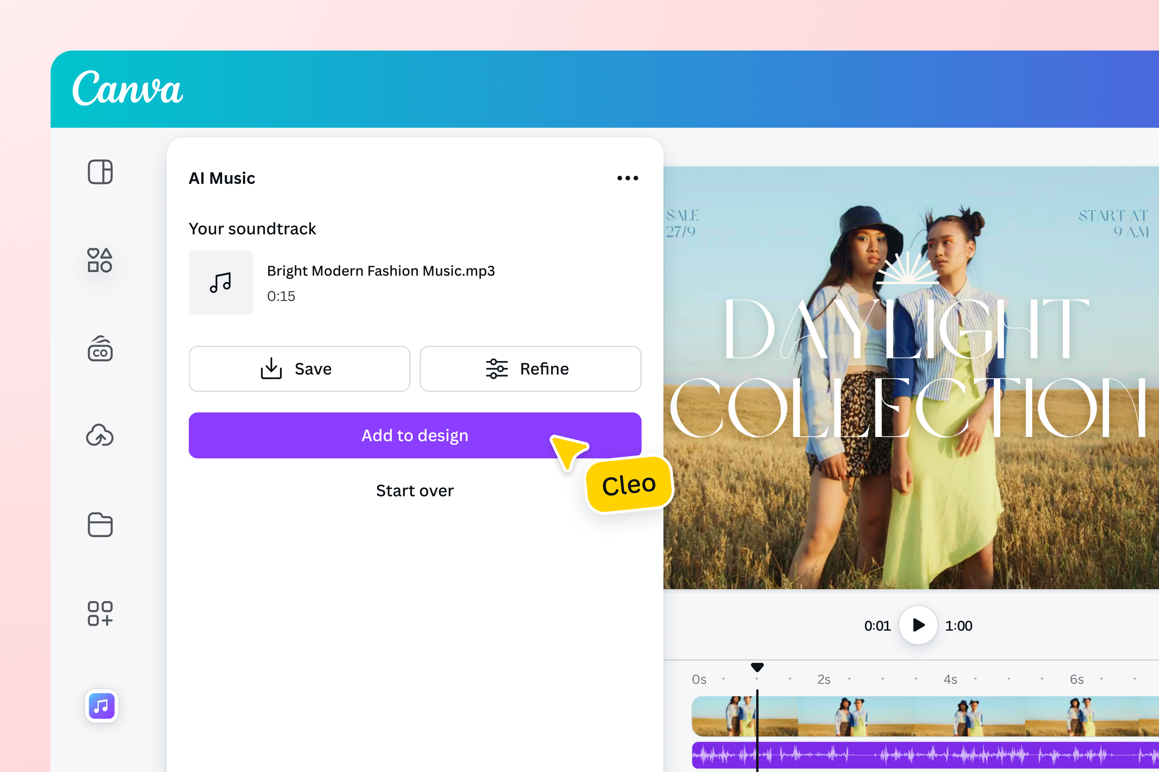Click the 2s mark on timeline ruler
The image size is (1159, 772).
[x=824, y=680]
